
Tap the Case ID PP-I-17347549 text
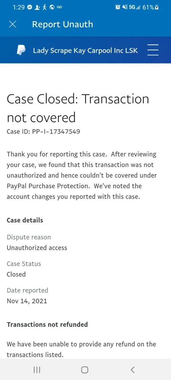pos(44,132)
